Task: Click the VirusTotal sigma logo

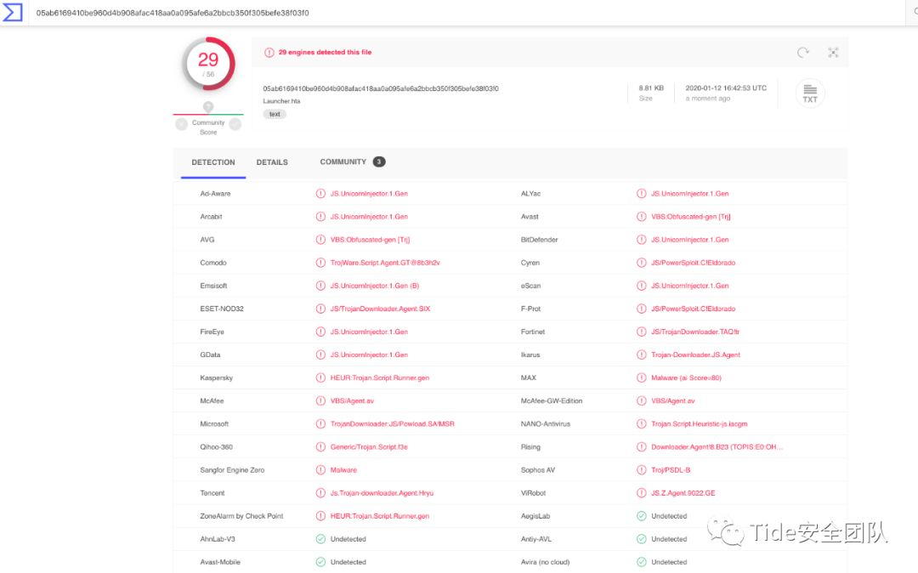Action: (12, 12)
